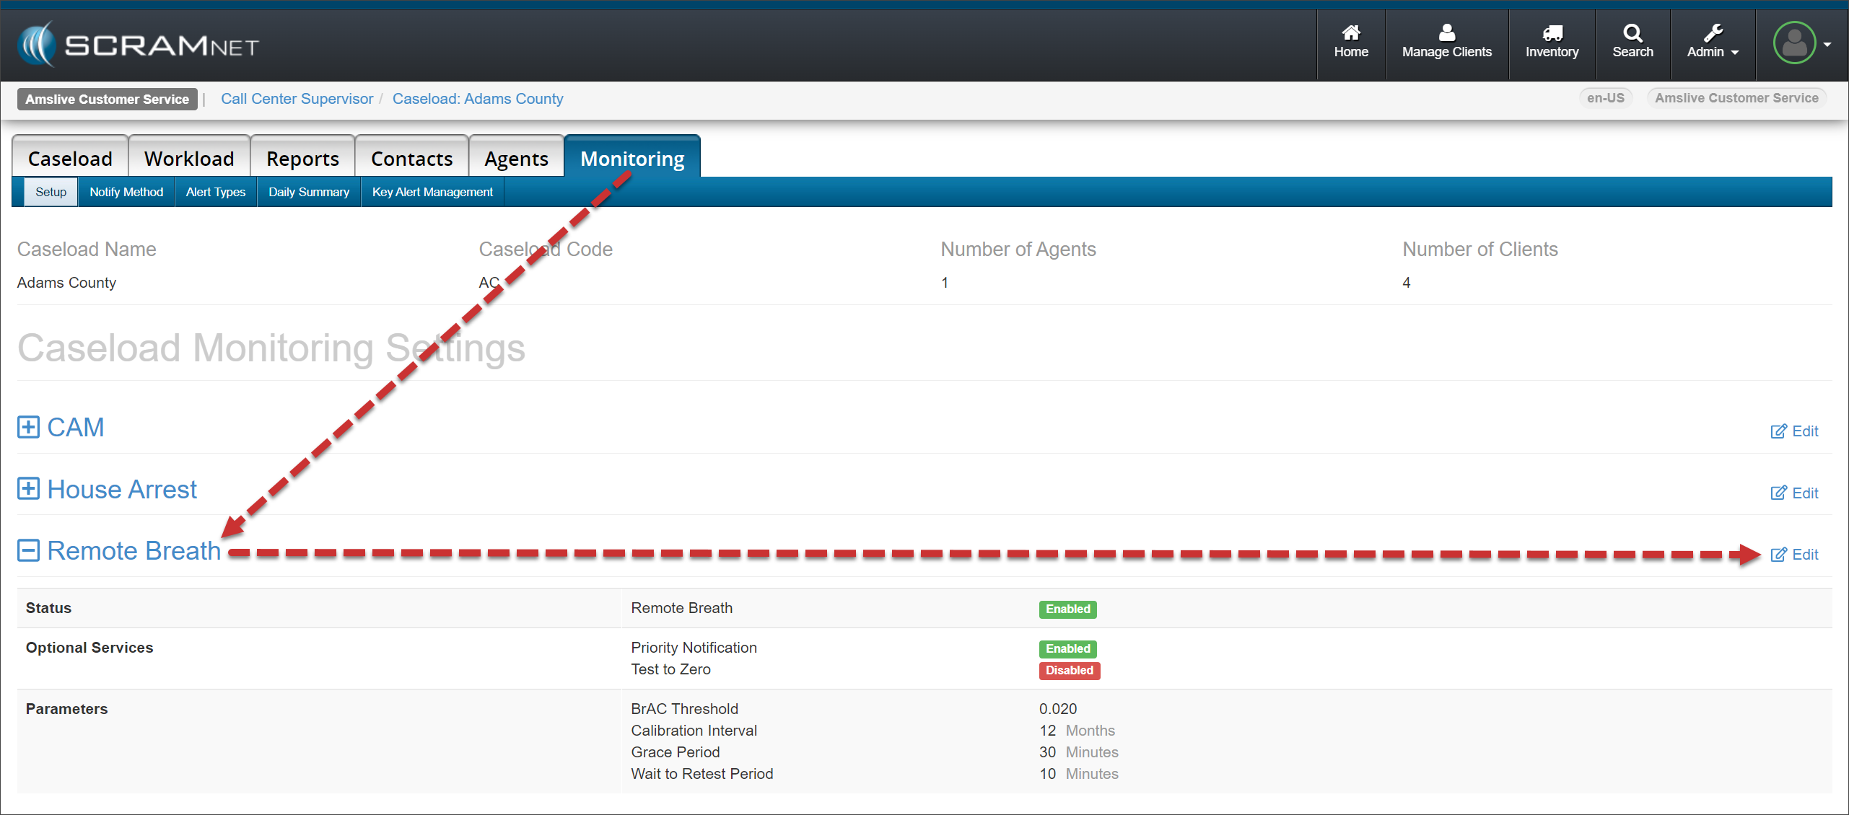The width and height of the screenshot is (1849, 815).
Task: Click the Search magnifier icon
Action: click(1632, 33)
